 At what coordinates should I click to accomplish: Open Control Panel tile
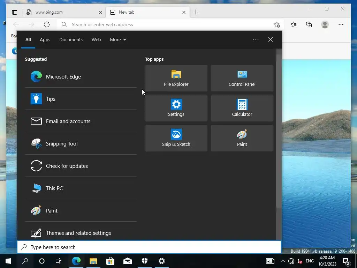click(242, 78)
